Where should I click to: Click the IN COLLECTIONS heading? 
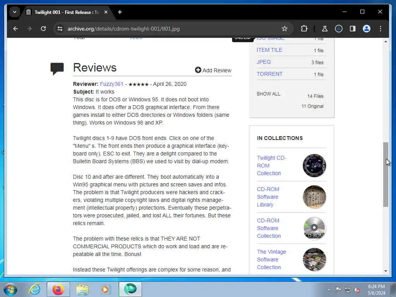pos(280,138)
